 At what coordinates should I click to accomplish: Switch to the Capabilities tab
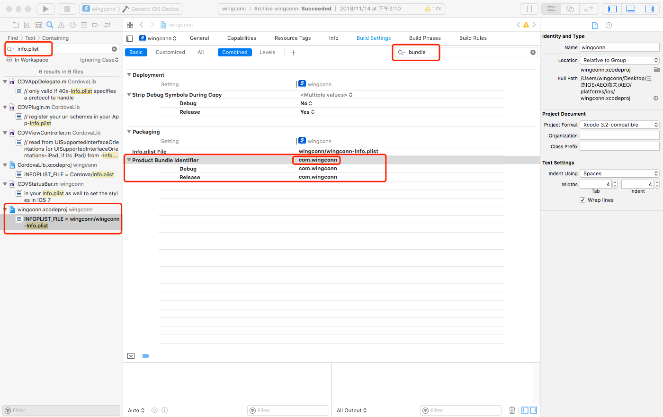pos(242,38)
